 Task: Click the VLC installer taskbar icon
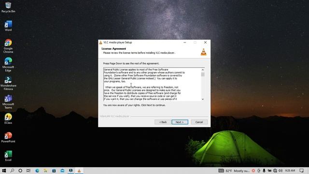(79, 171)
